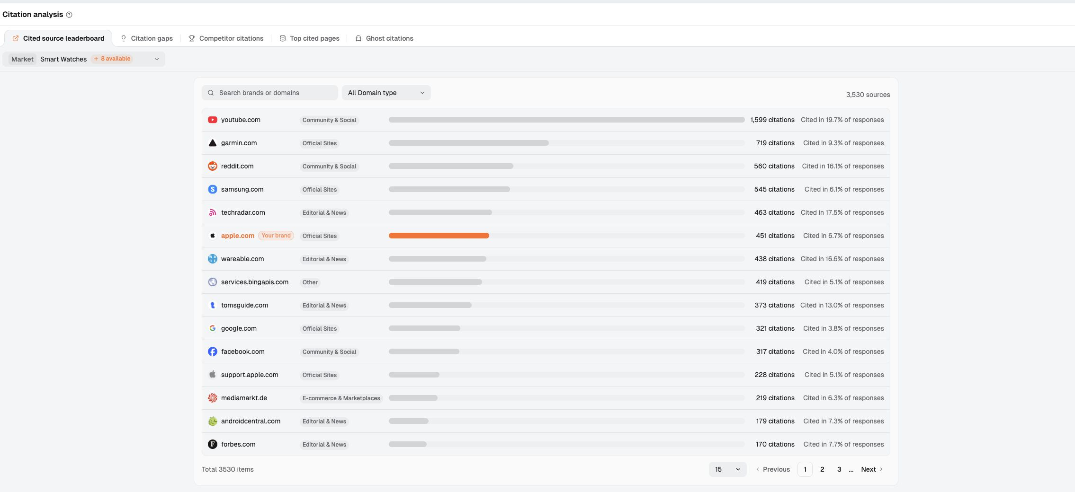Screen dimensions: 1075x492
Task: Select Cited source leaderboard tab
Action: click(58, 38)
